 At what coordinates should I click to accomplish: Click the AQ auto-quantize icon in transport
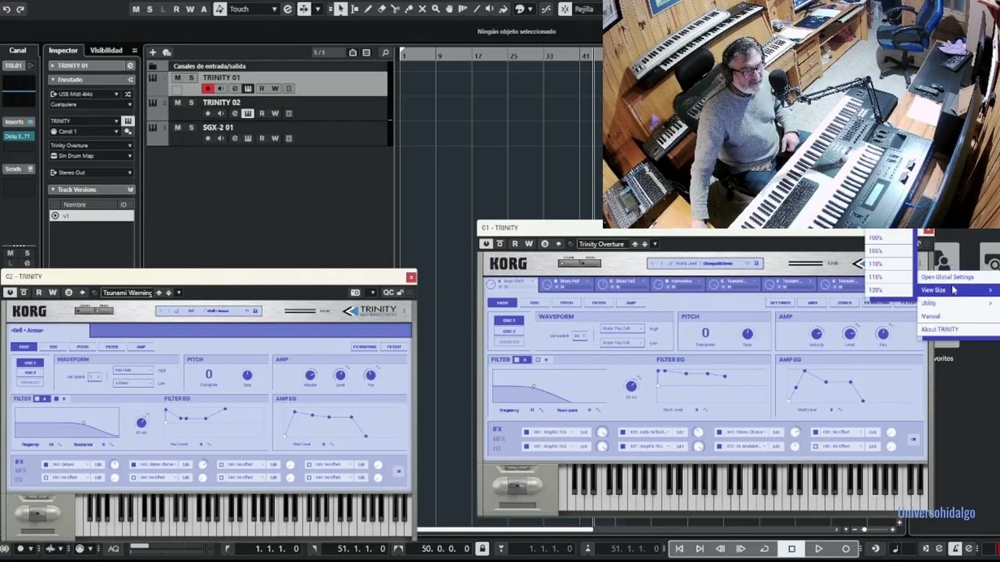click(x=114, y=549)
